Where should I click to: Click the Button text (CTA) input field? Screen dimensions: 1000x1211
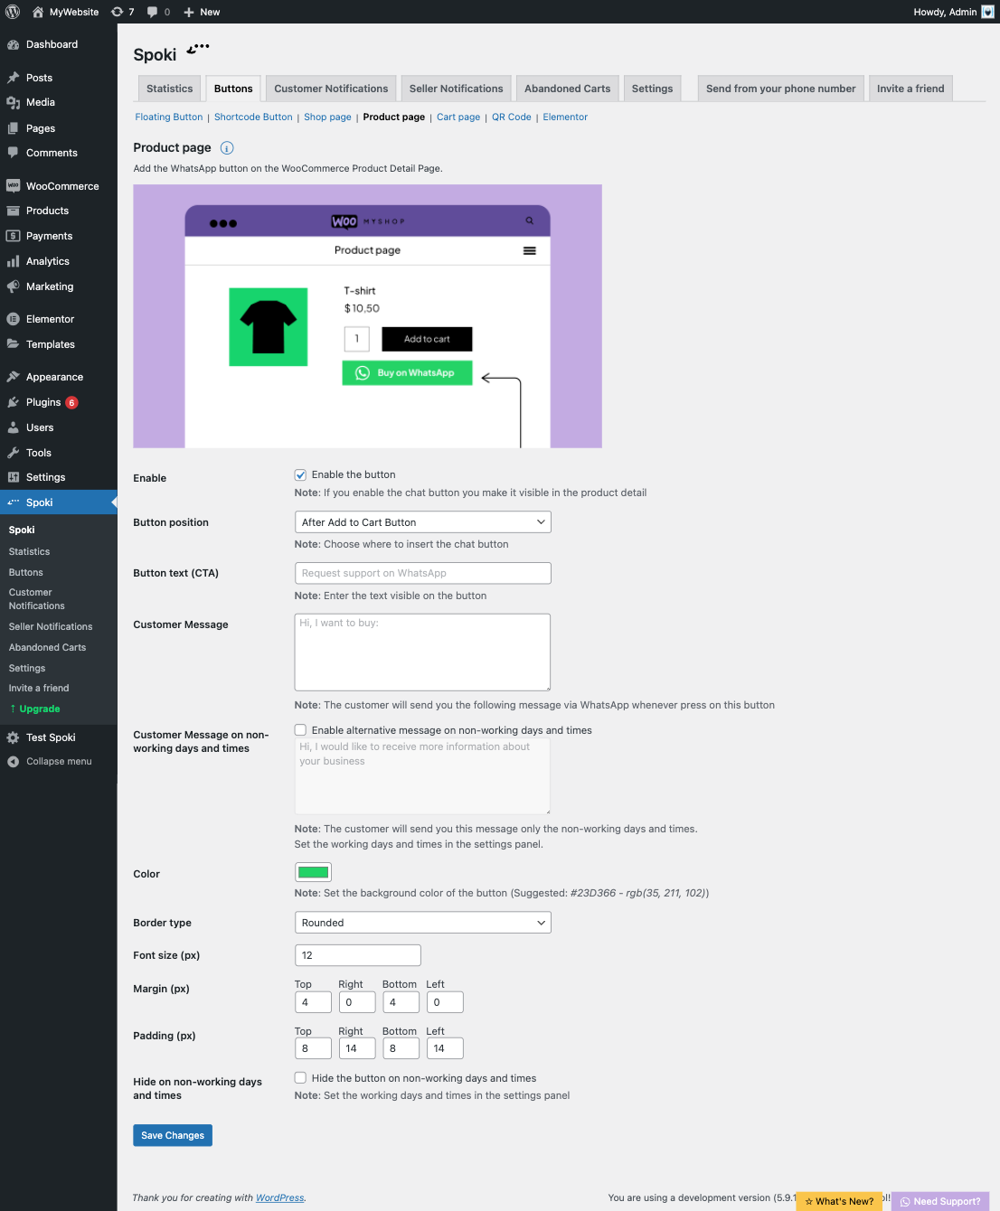(x=422, y=573)
